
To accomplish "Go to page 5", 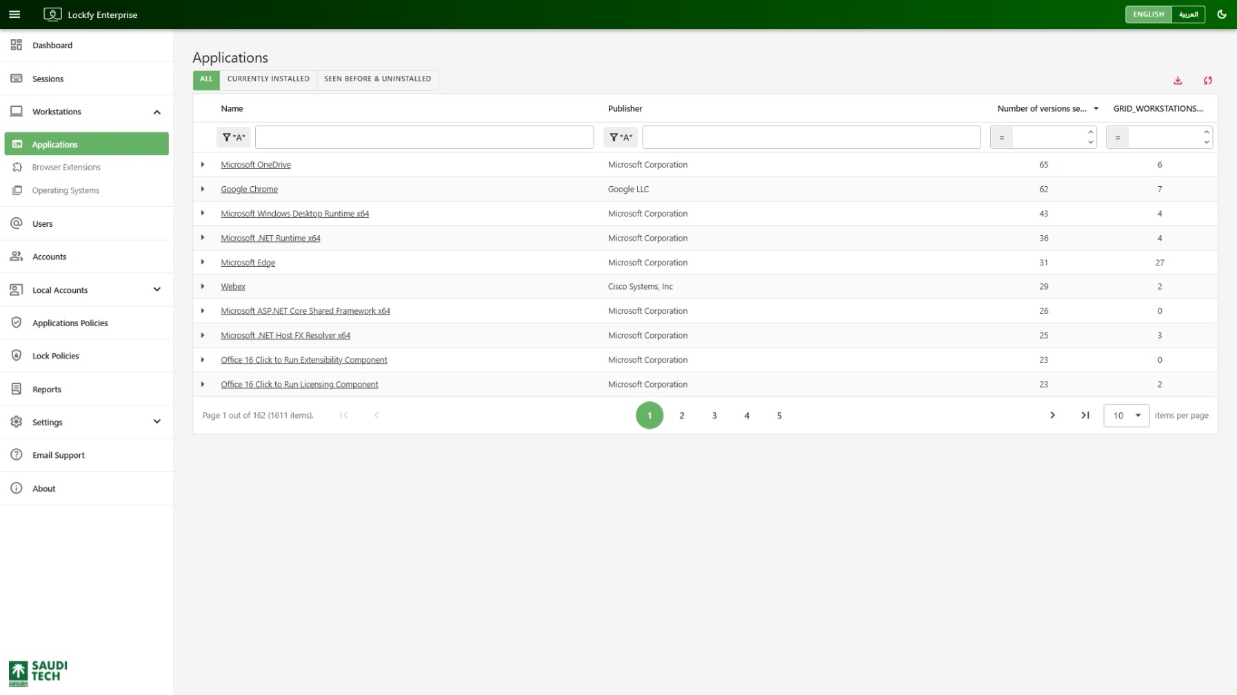I will 779,415.
